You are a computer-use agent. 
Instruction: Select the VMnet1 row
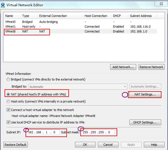click(x=80, y=27)
